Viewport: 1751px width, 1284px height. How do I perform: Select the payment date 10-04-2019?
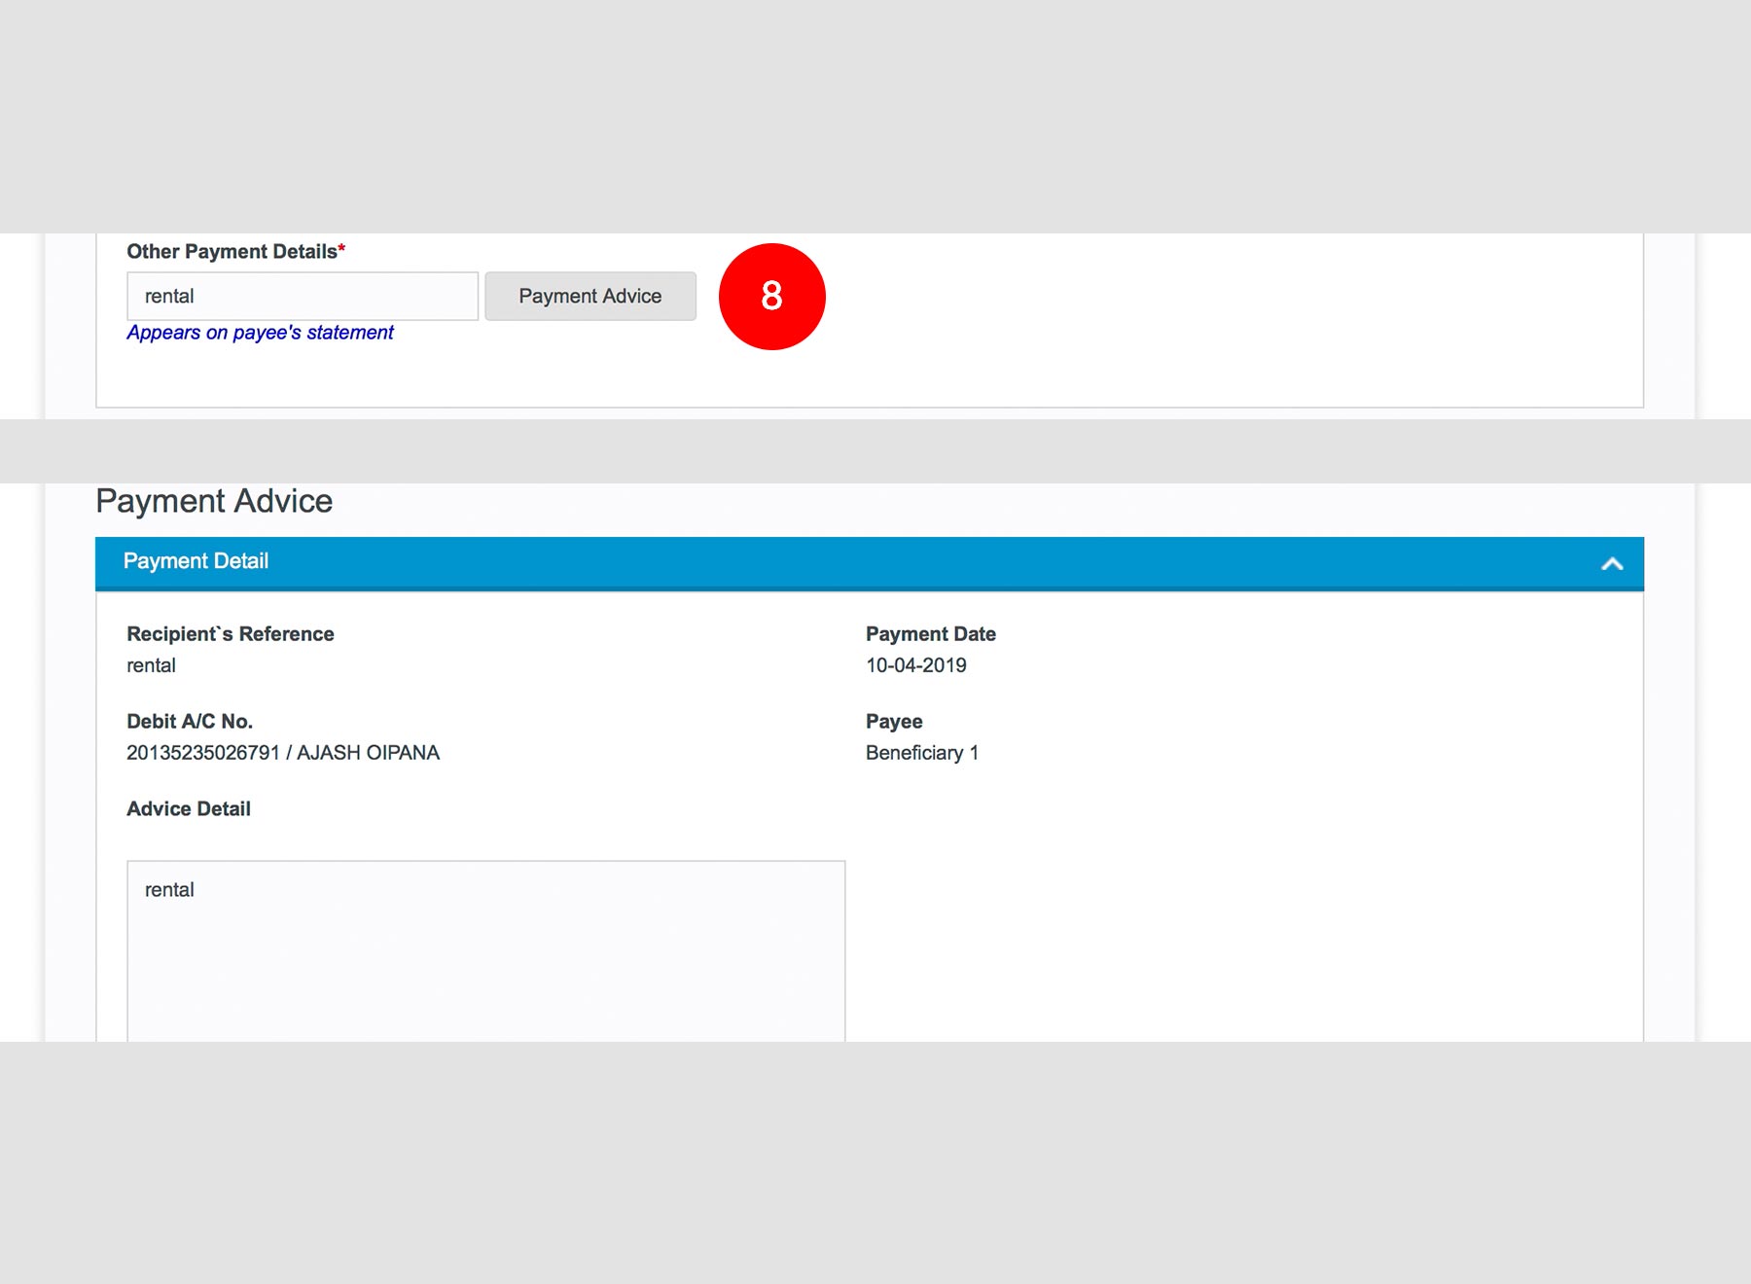point(915,665)
